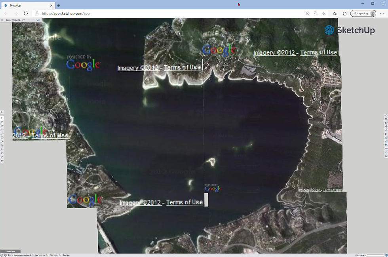Activate the Push/Pull tool
Viewport: 388px width, 257px height.
(2, 141)
